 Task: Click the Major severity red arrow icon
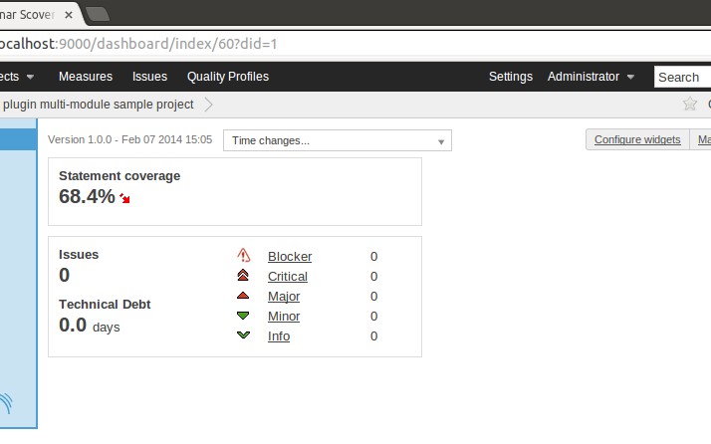point(243,296)
